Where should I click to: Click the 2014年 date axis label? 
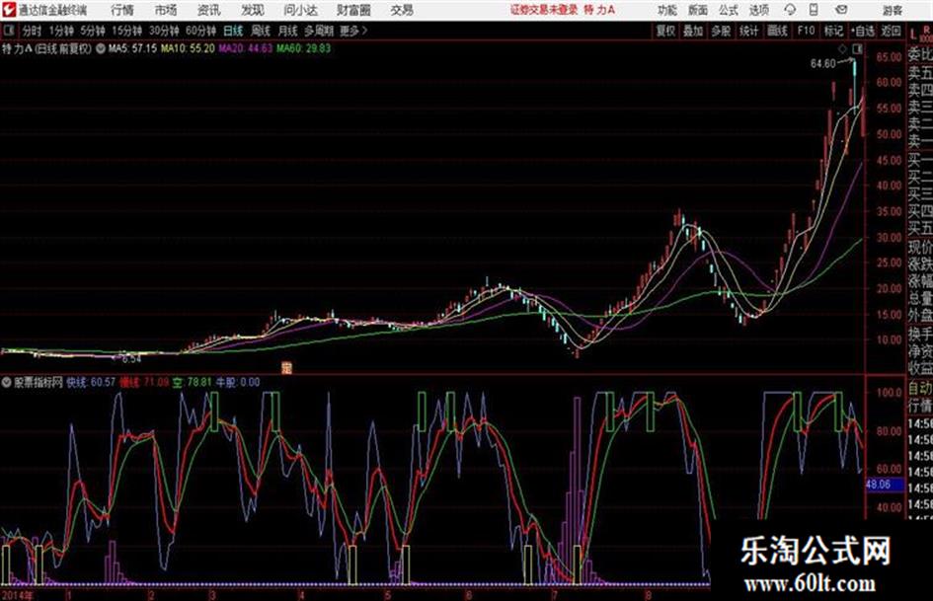(x=17, y=595)
